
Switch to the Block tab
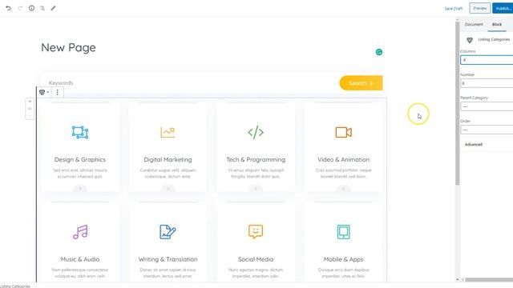(x=497, y=25)
